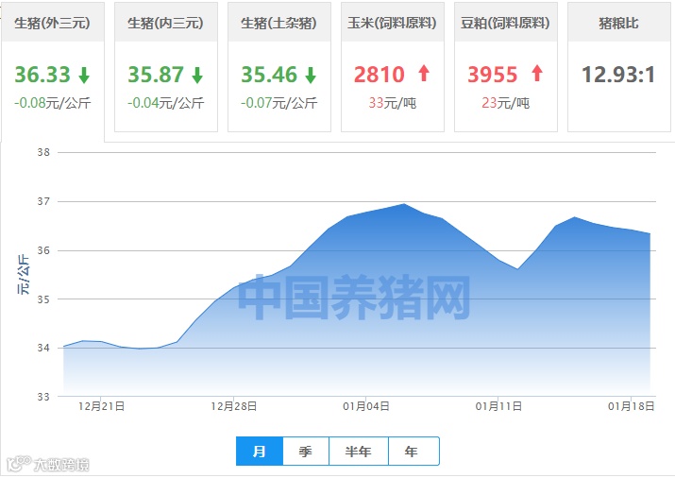Click the -0.07元/公斤 change text
The width and height of the screenshot is (675, 478).
[x=278, y=103]
